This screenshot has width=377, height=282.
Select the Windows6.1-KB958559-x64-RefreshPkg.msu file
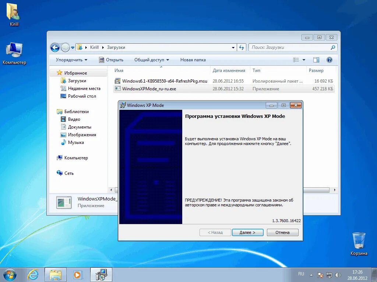223,81
